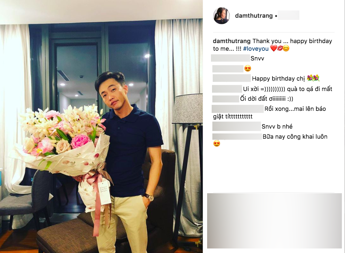Open the #loveyou hashtag link

[x=256, y=49]
